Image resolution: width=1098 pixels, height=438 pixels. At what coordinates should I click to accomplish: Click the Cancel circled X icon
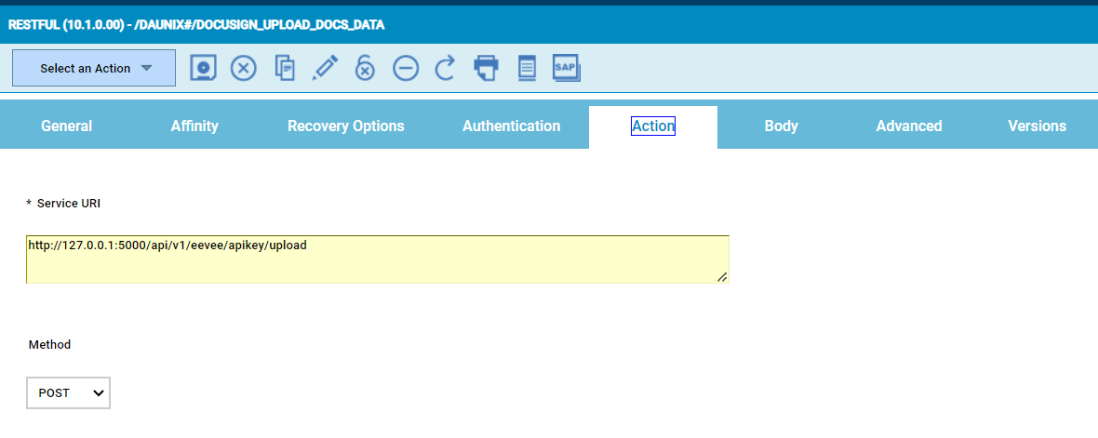tap(244, 68)
